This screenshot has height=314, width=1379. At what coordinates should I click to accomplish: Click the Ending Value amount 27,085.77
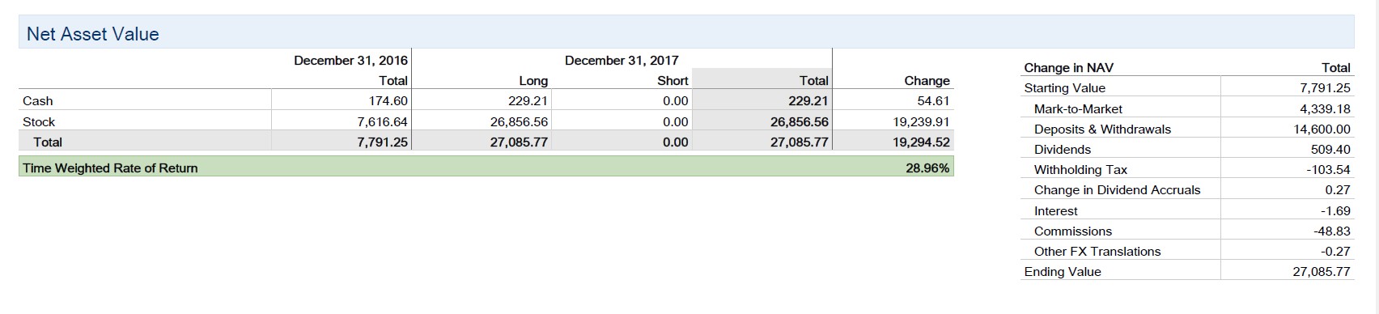[1322, 271]
